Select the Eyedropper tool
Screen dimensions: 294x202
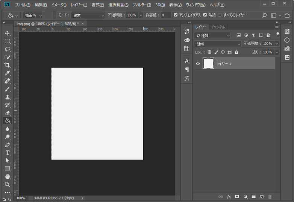coord(7,73)
